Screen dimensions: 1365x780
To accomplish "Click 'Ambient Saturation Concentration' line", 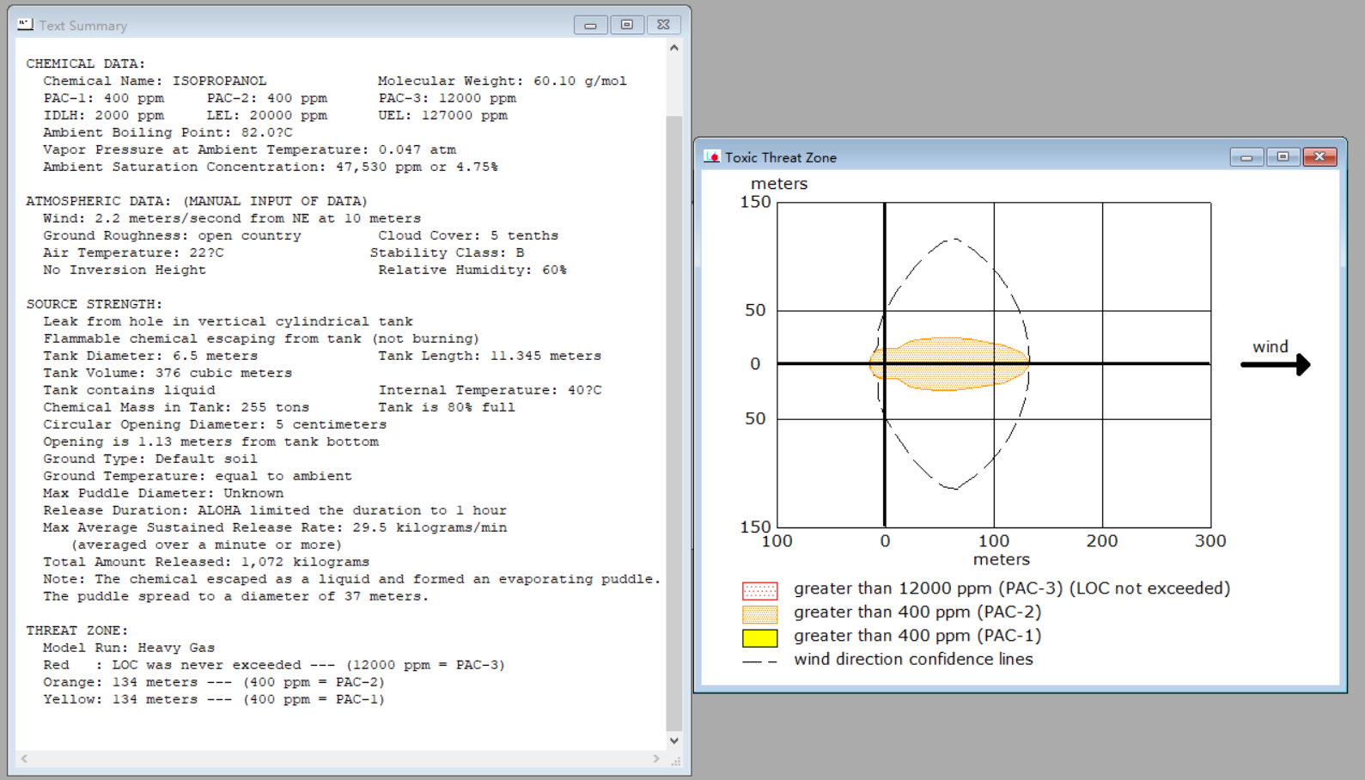I will (271, 167).
